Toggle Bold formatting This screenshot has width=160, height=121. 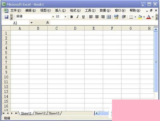point(72,17)
